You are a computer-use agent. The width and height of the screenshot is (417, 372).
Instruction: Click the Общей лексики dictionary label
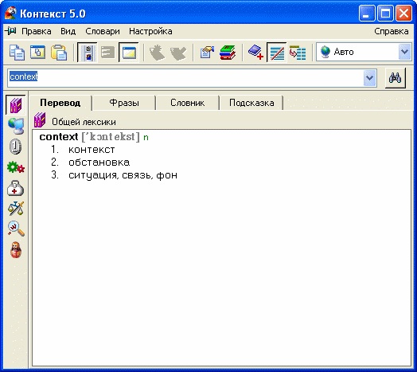[84, 122]
